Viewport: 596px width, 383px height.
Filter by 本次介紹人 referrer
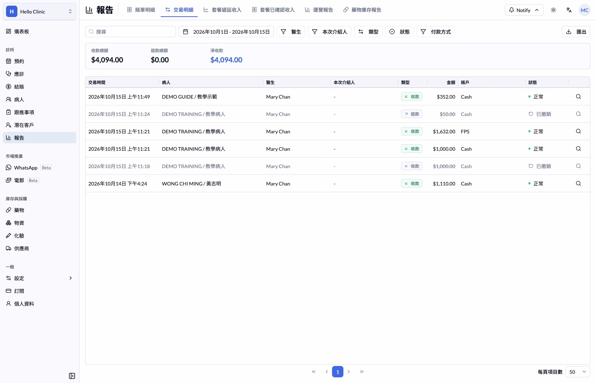click(330, 32)
